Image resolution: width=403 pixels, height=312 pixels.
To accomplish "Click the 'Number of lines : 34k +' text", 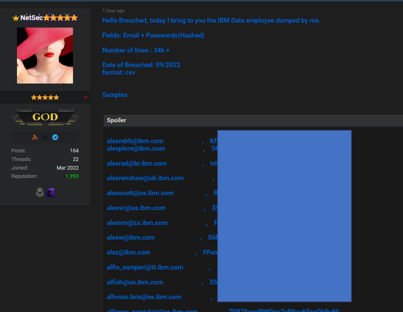I will coord(136,50).
